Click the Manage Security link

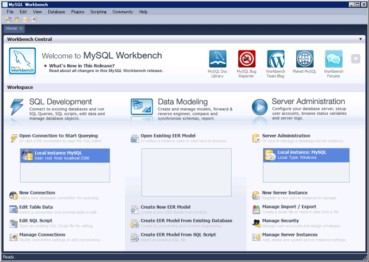pos(281,221)
